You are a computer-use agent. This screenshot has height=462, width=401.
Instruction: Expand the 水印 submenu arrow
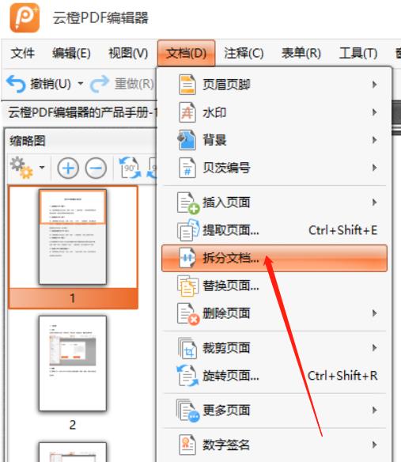[374, 112]
